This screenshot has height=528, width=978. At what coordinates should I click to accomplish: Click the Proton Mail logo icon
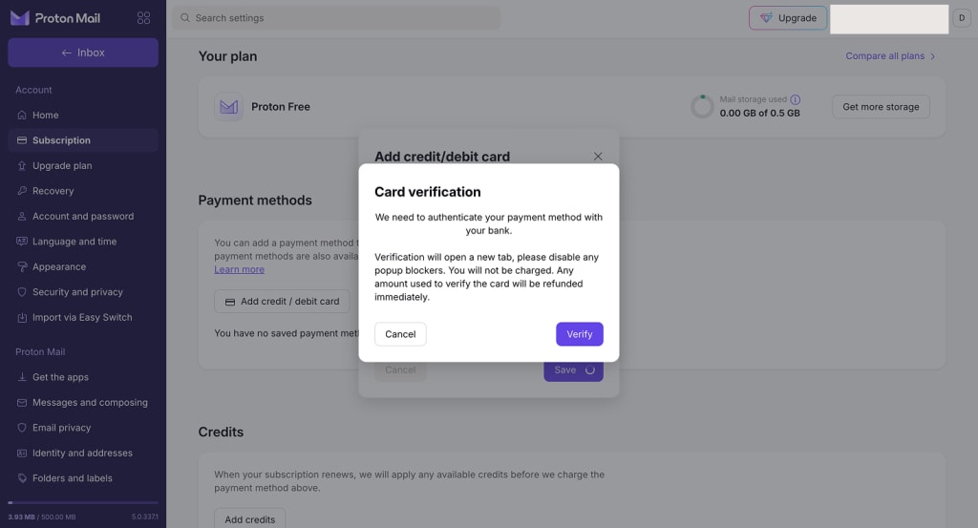point(19,18)
